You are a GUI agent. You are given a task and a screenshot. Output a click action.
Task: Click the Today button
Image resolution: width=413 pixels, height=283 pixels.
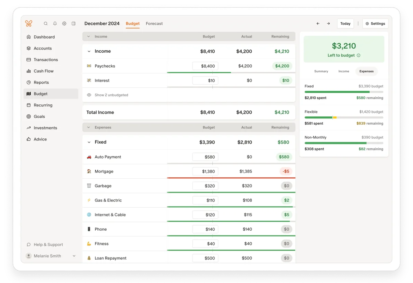(x=345, y=23)
